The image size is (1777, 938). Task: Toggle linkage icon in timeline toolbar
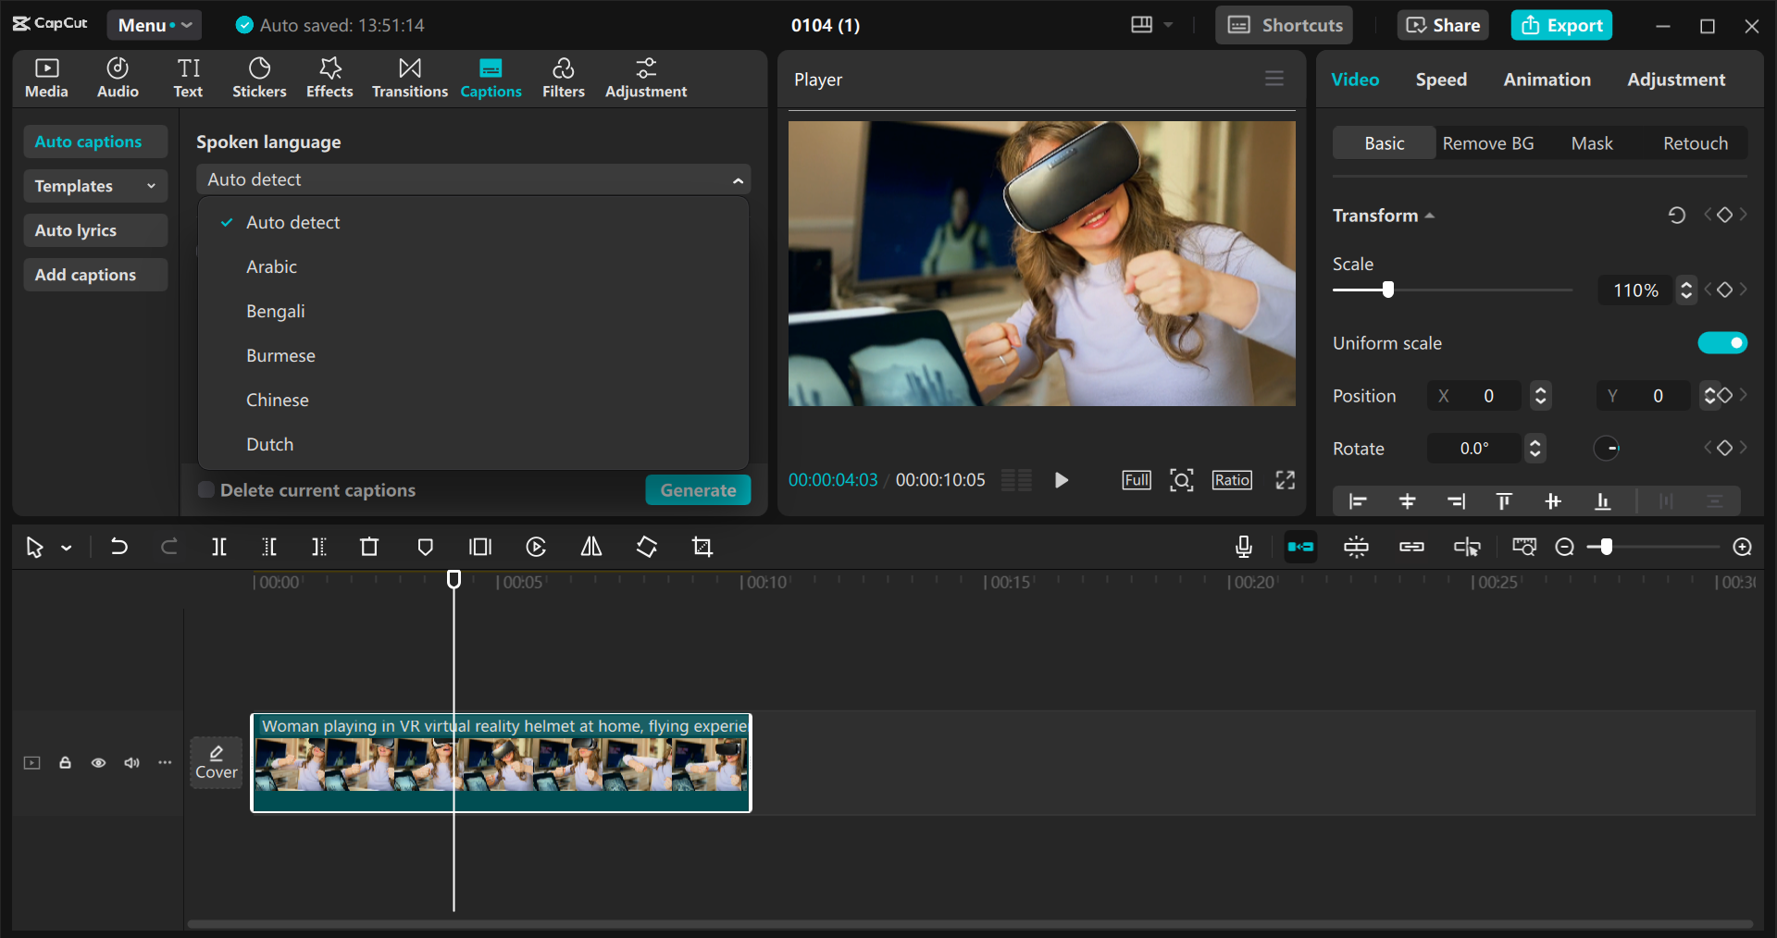click(x=1411, y=547)
